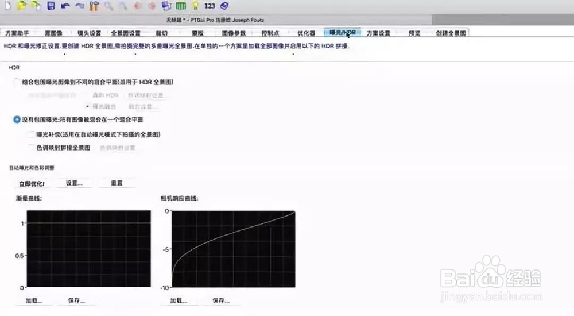
Task: Open the 创建全景图 tab
Action: (x=451, y=33)
